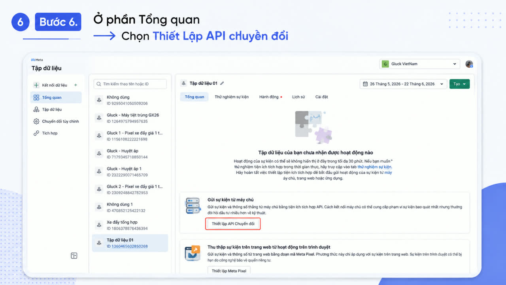Screen dimensions: 506x285
Task: Select Xe đẩy tổng hợp dataset
Action: tap(130, 225)
